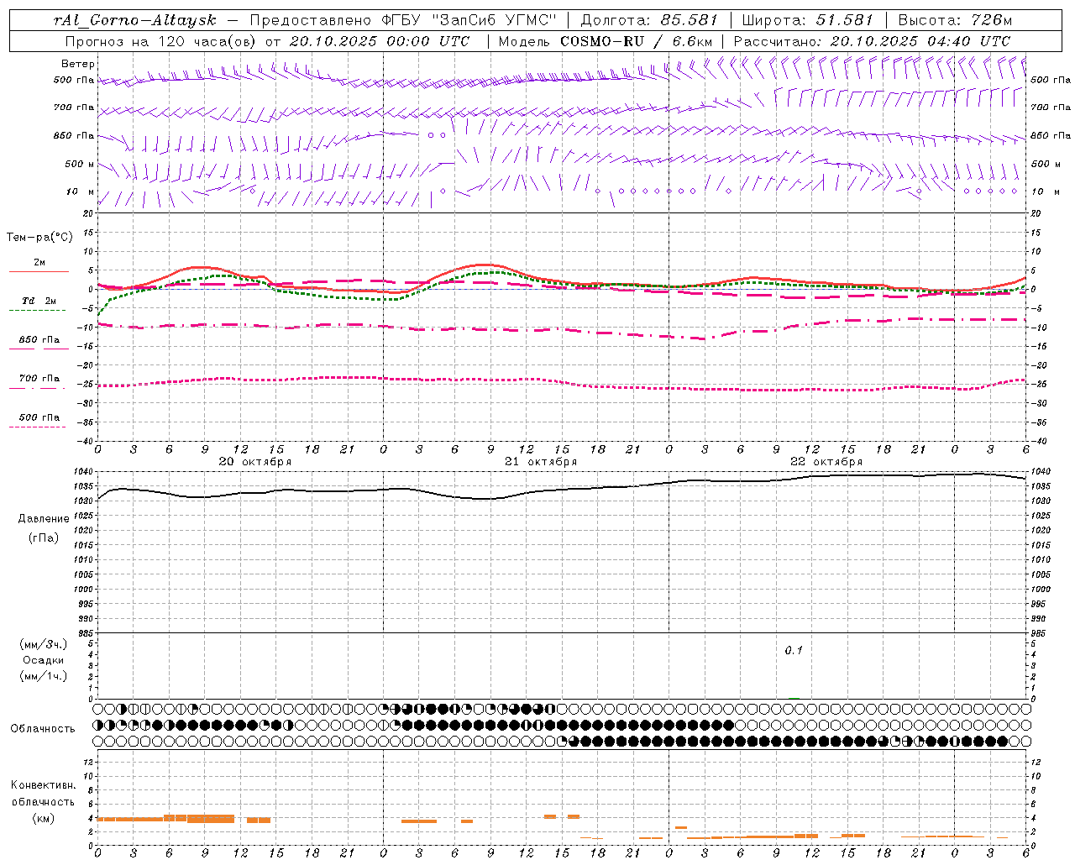The width and height of the screenshot is (1075, 860).
Task: Click the 10 м wind level label on left
Action: click(x=81, y=191)
